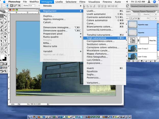
Task: Open the Filtro menu
Action: click(82, 2)
